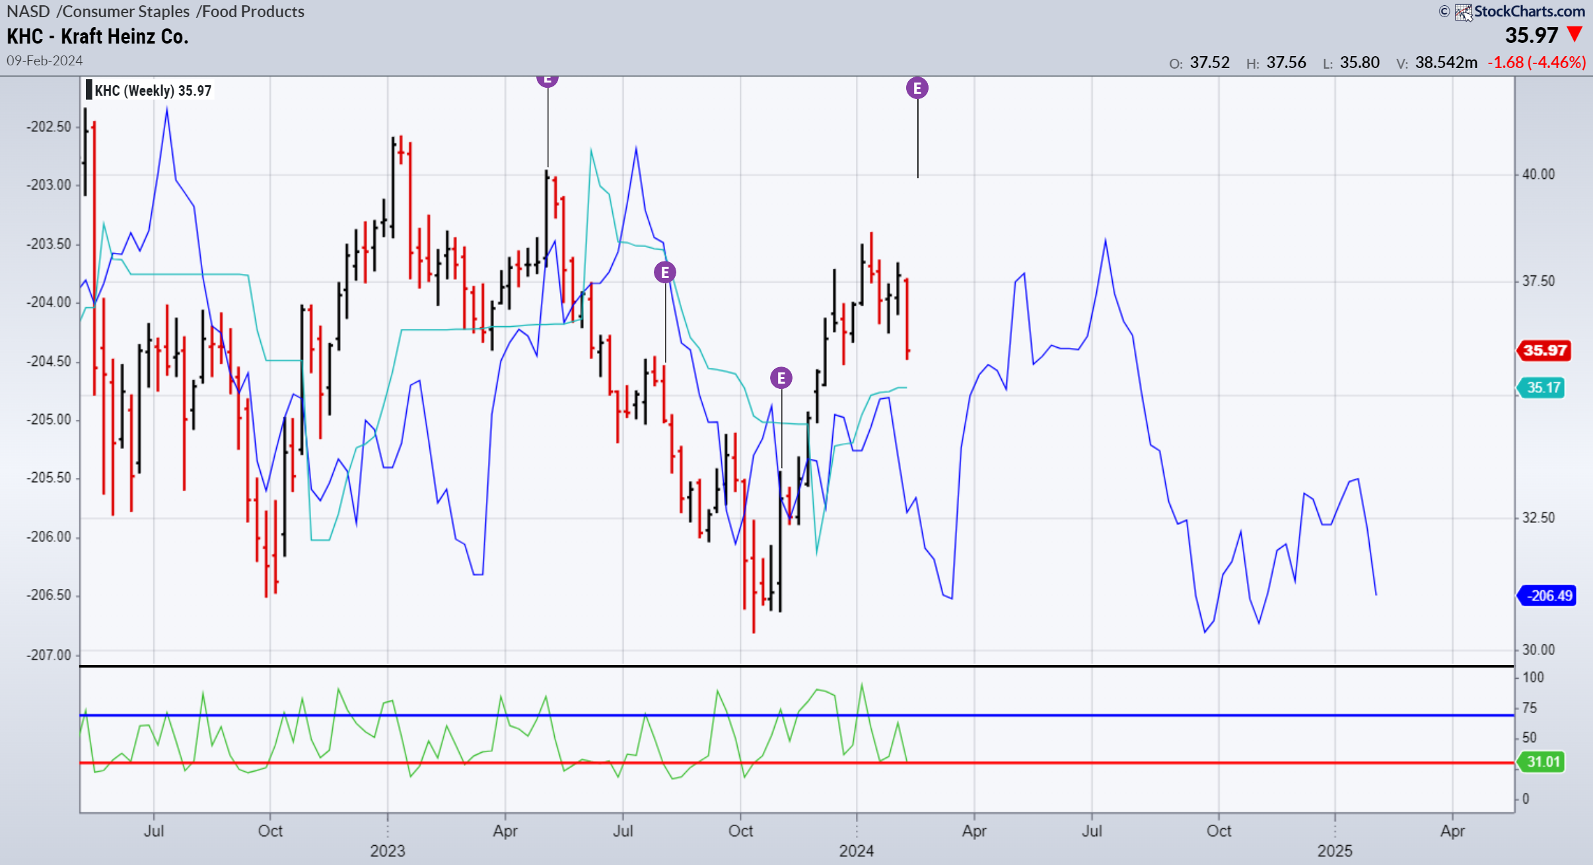Click the -1.68 (-4.46%) change text
Screen dimensions: 1593x865
[1536, 63]
